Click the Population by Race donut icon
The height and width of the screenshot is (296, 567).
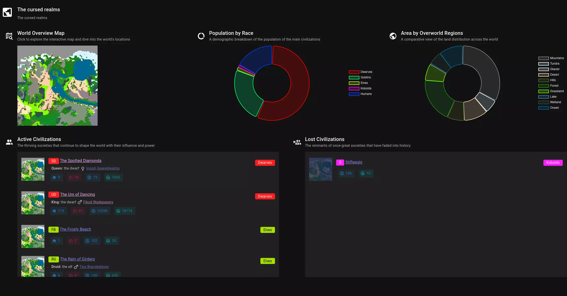pyautogui.click(x=201, y=36)
